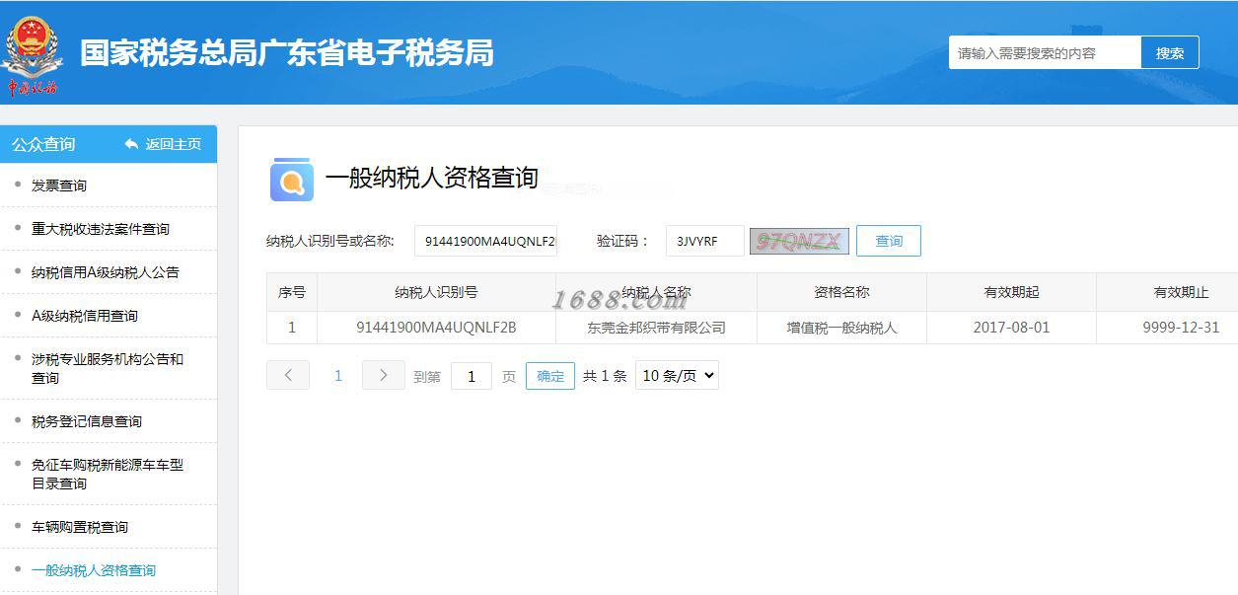Click the row number 1 cell
This screenshot has height=595, width=1238.
tap(292, 328)
